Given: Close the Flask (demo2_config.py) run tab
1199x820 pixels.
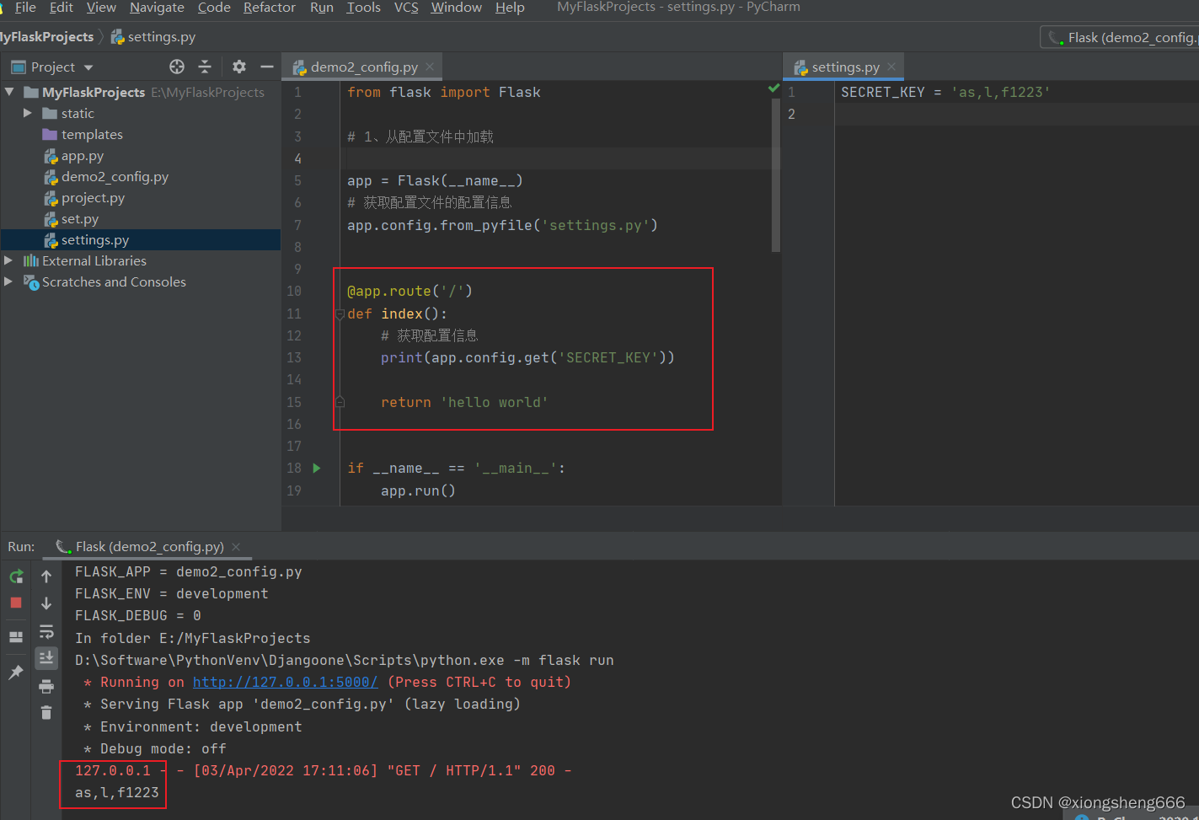Looking at the screenshot, I should [236, 546].
